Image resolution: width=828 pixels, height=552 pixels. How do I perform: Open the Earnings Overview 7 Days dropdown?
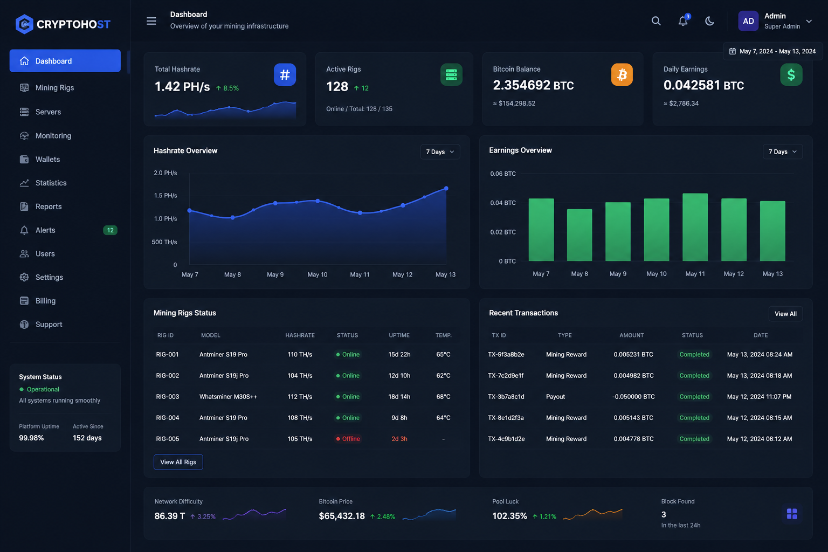click(783, 152)
